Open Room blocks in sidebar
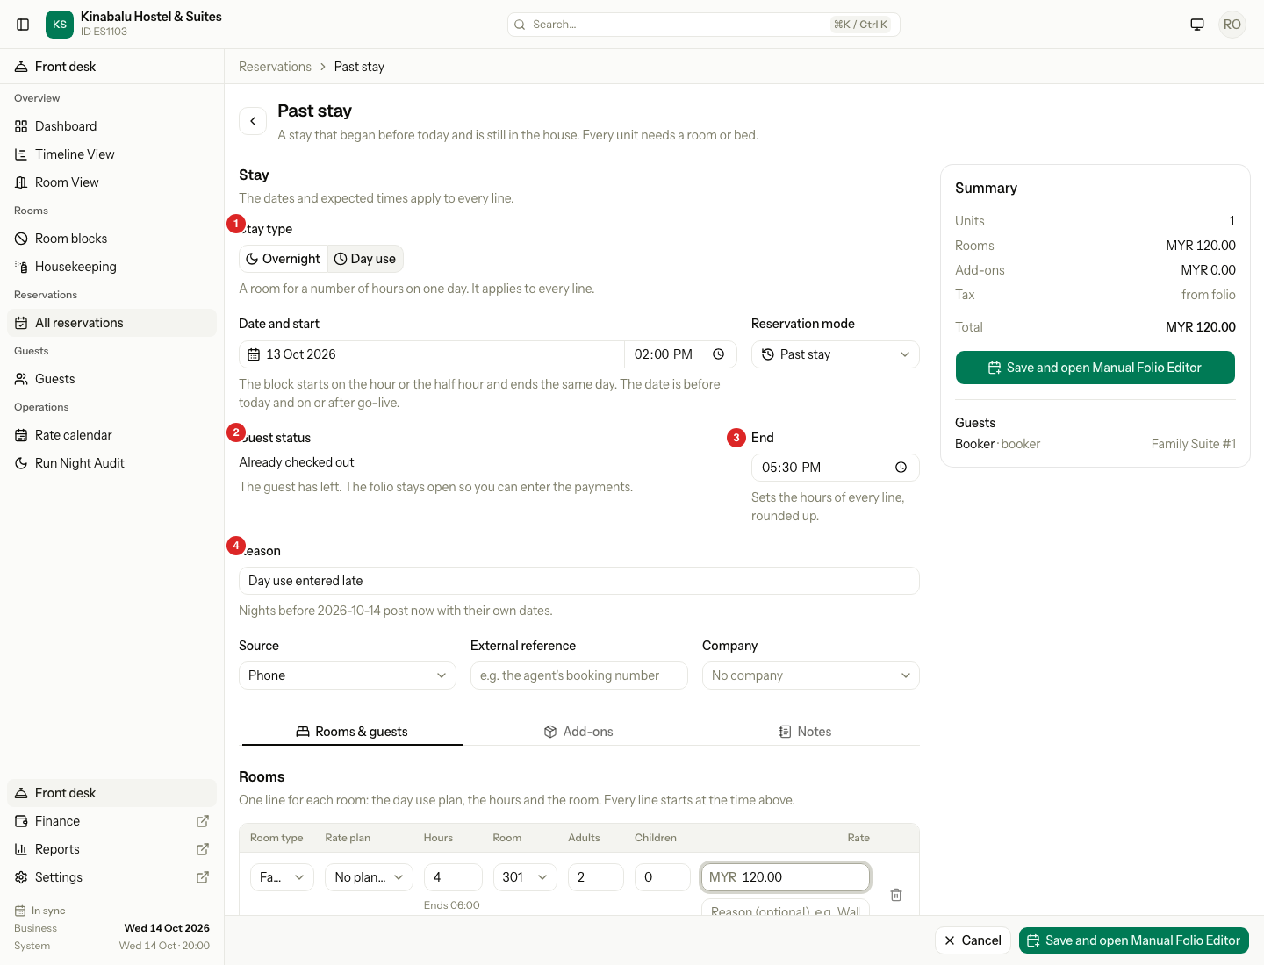 [x=111, y=239]
